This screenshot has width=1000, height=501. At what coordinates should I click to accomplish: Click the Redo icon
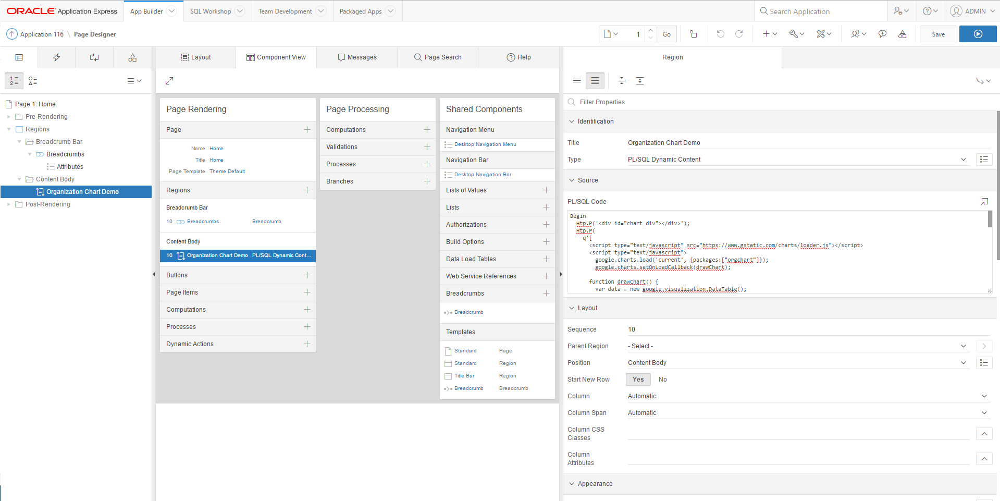coord(739,34)
